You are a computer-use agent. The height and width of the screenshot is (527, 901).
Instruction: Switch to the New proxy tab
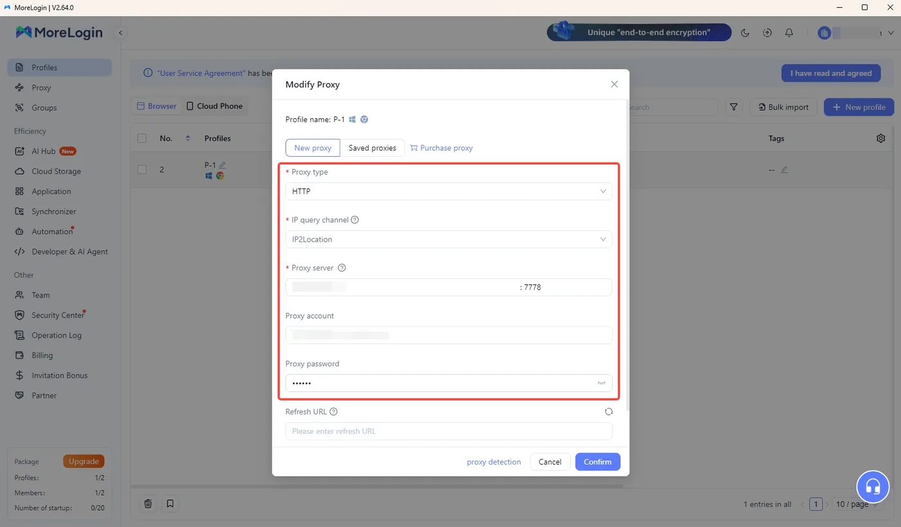[313, 148]
